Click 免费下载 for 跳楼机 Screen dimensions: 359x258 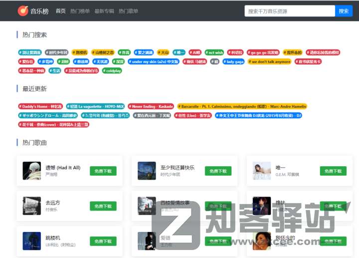pos(103,241)
